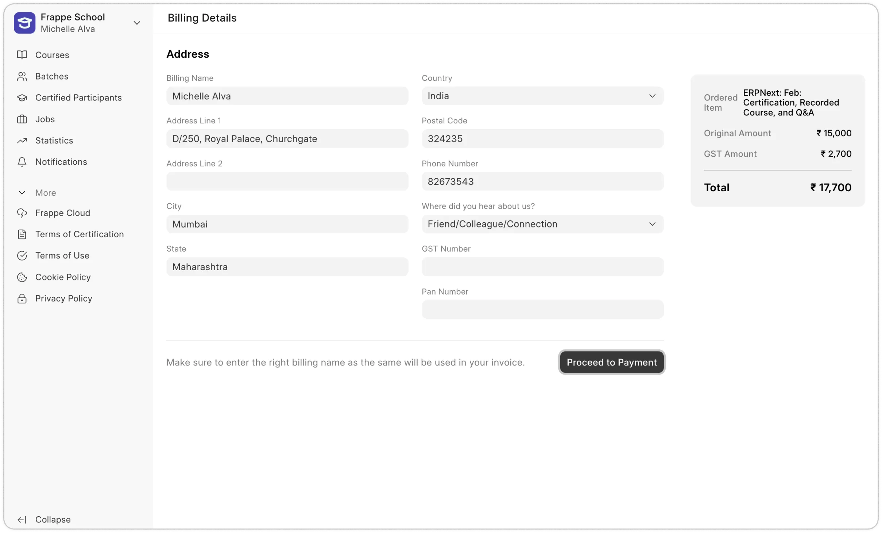
Task: Click the Frappe Cloud icon
Action: (x=22, y=213)
